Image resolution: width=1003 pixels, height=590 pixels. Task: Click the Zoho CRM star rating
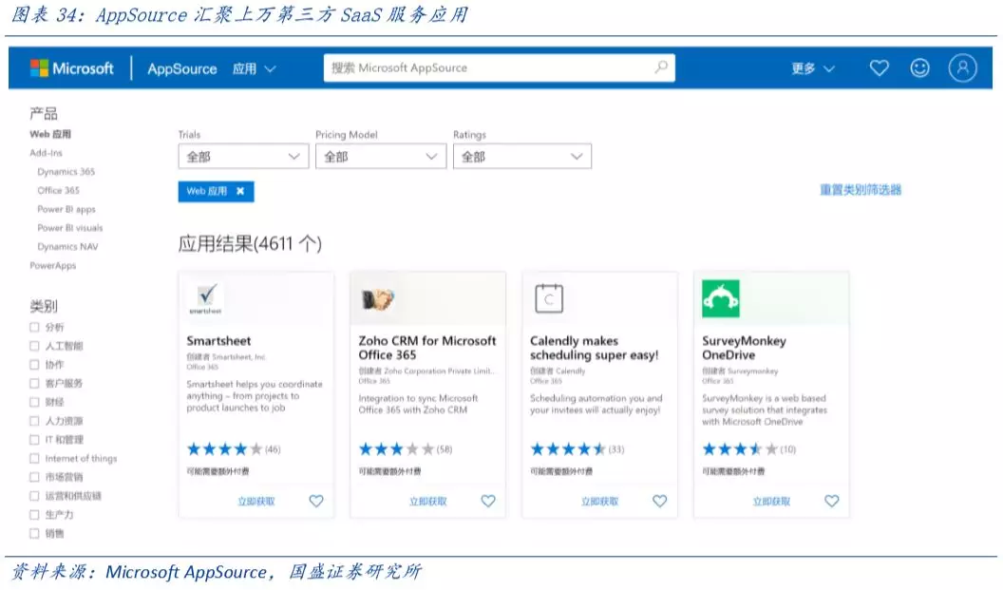click(396, 449)
